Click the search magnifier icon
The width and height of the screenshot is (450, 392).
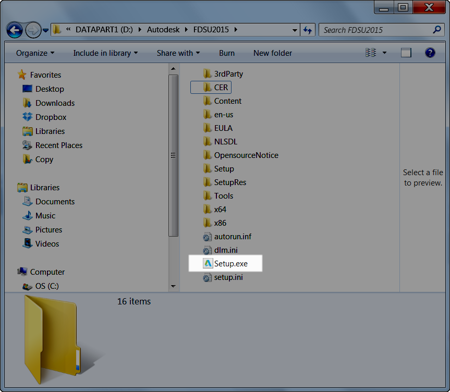(x=437, y=29)
